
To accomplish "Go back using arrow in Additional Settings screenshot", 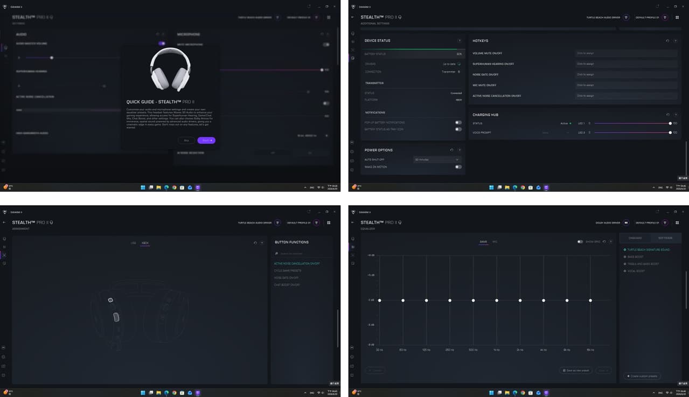I will coord(353,17).
